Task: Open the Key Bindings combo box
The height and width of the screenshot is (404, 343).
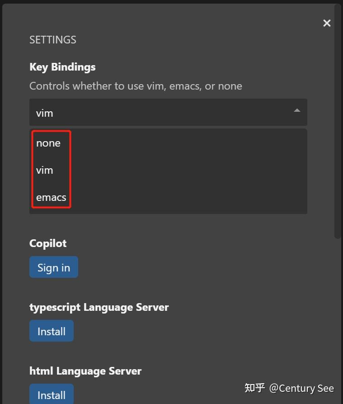Action: pyautogui.click(x=168, y=112)
